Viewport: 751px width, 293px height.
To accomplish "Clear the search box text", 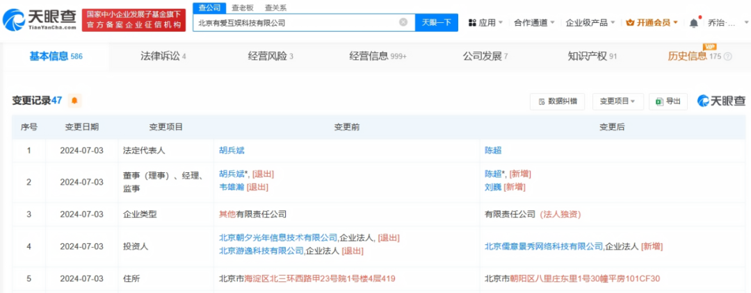I will [403, 22].
